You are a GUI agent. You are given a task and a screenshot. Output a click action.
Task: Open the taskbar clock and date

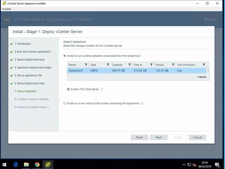pyautogui.click(x=205, y=165)
